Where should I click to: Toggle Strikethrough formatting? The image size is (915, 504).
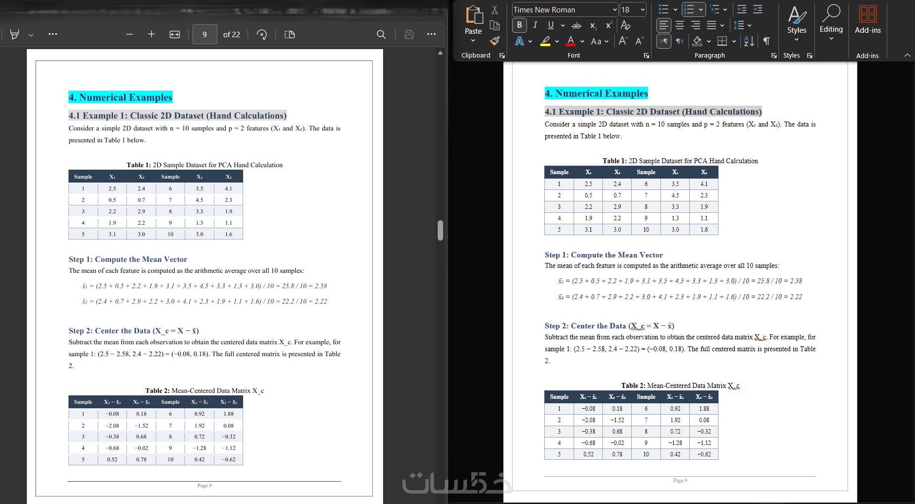pyautogui.click(x=577, y=25)
